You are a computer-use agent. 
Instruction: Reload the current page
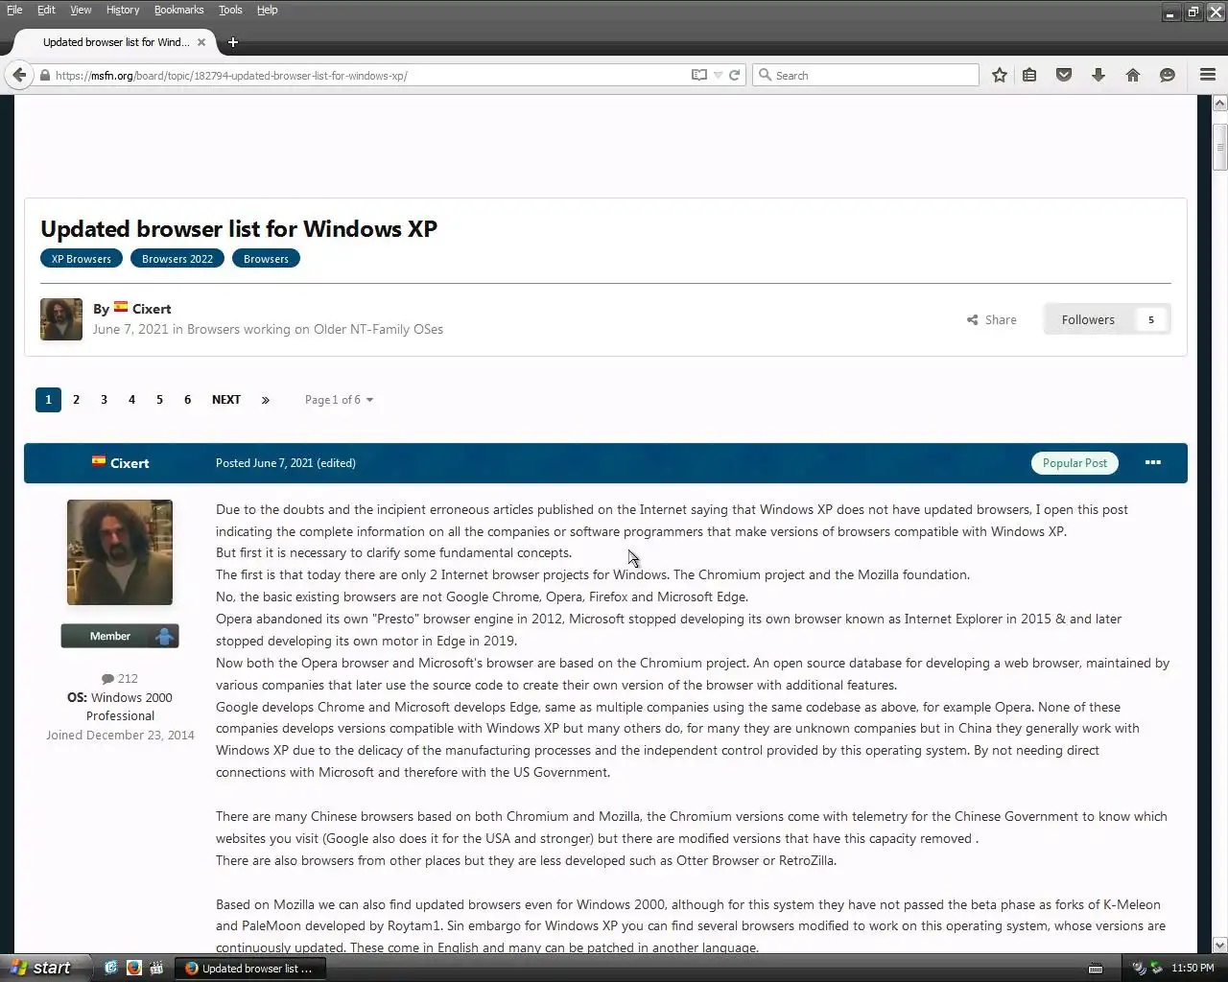(x=735, y=75)
